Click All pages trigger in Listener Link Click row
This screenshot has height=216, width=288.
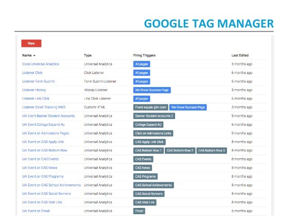(142, 99)
